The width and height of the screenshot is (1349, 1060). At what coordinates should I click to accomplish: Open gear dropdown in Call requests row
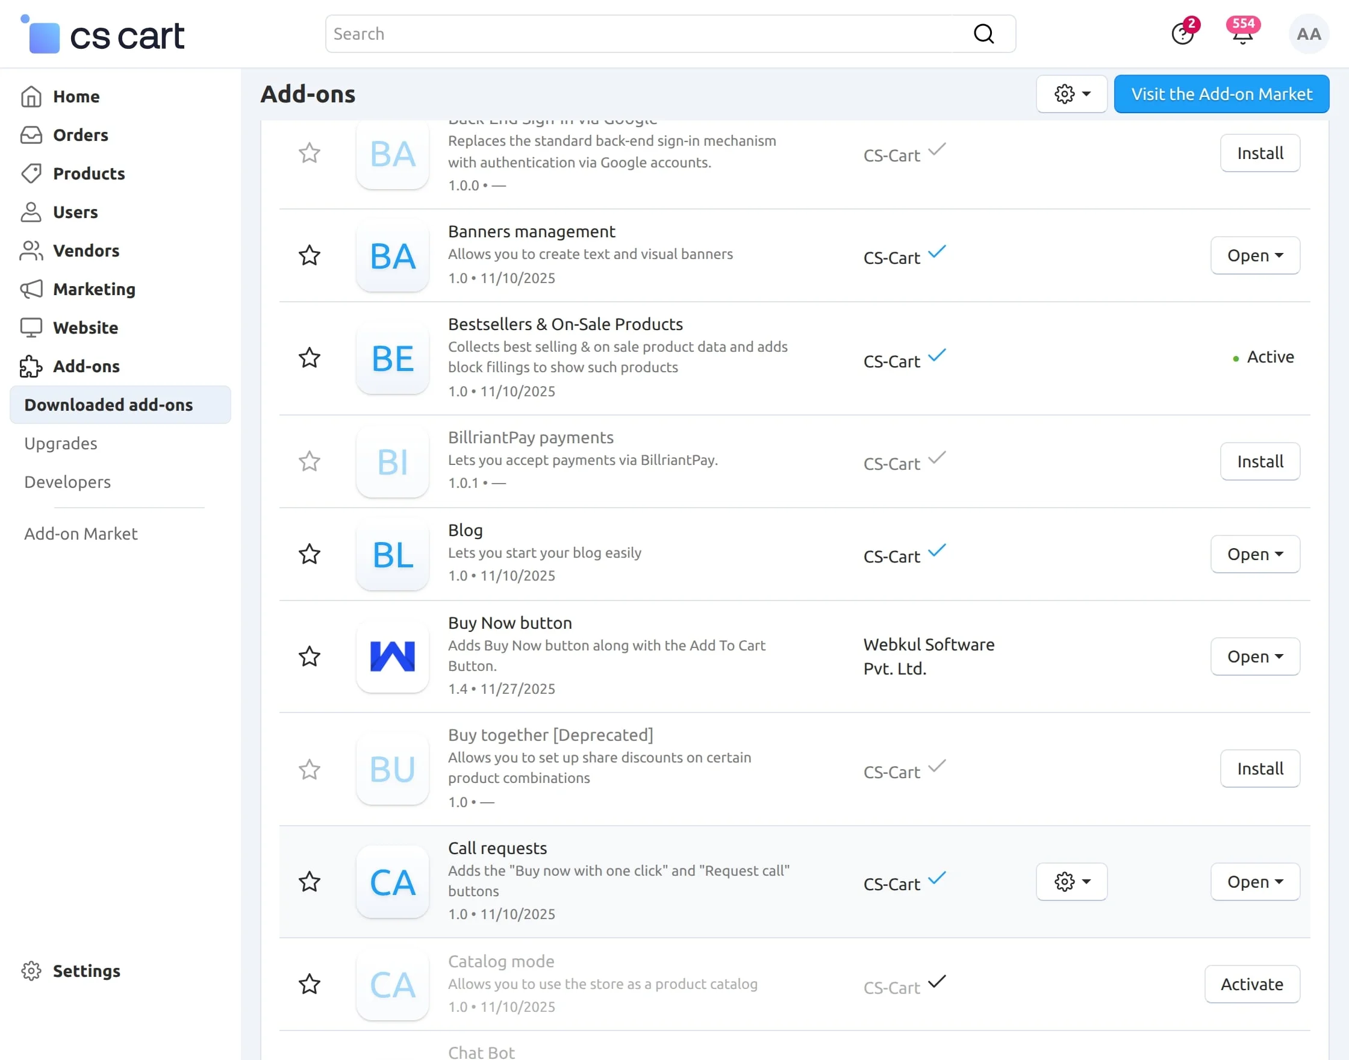[1071, 882]
